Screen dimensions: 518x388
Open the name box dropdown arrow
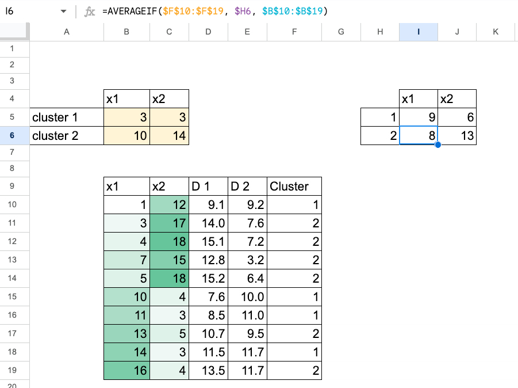point(63,12)
